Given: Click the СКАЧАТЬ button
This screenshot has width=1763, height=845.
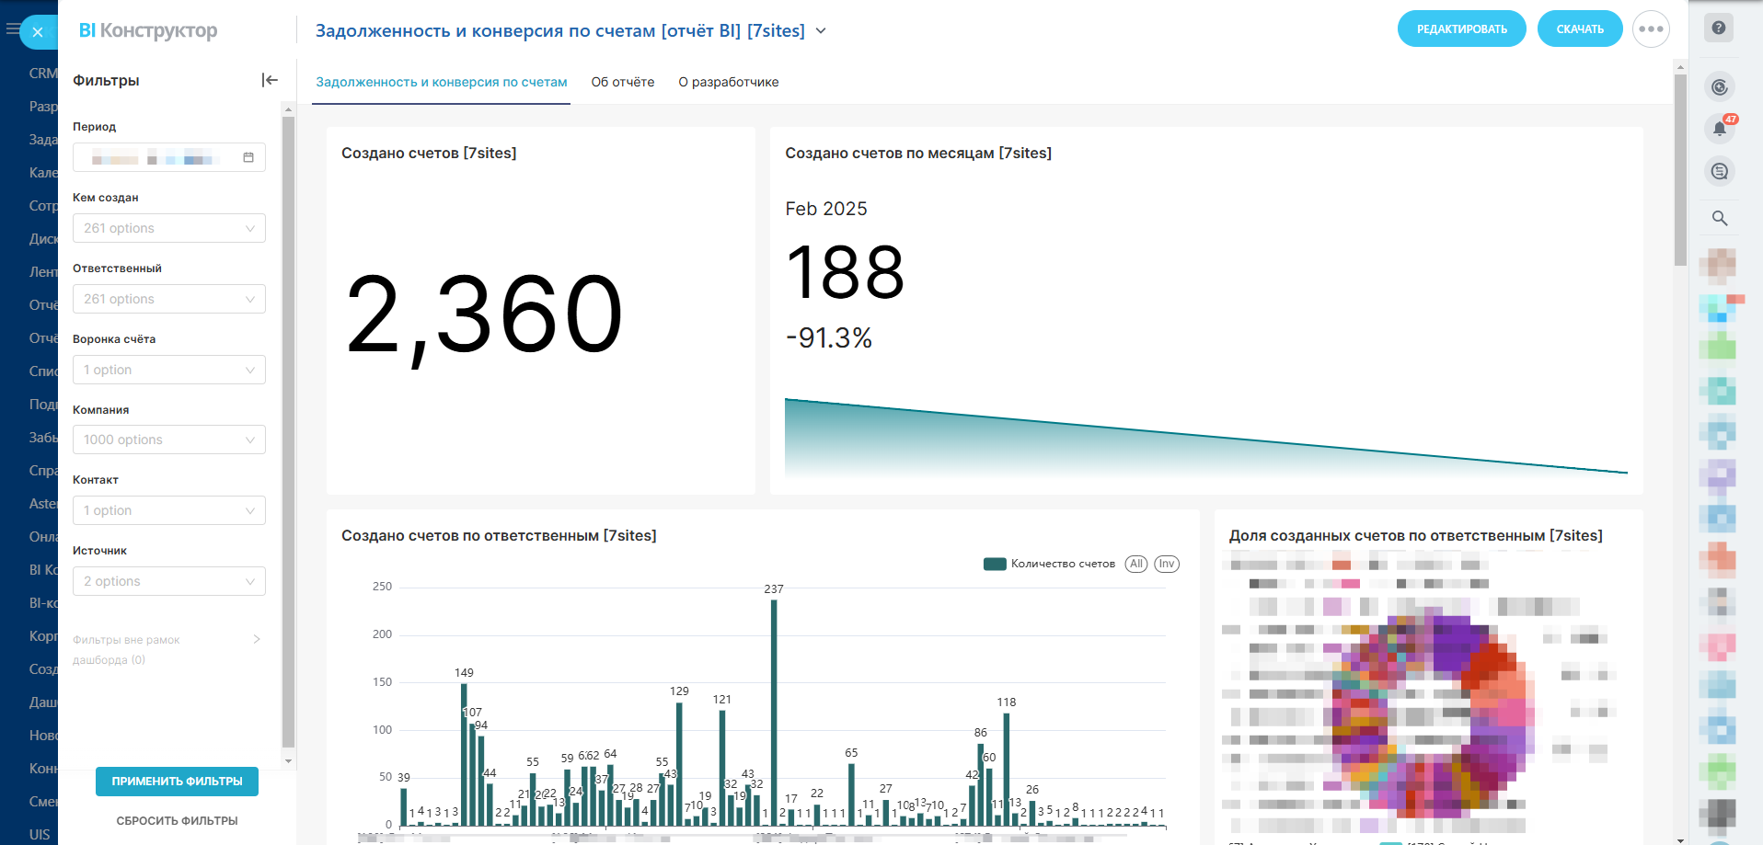Looking at the screenshot, I should click(1580, 29).
